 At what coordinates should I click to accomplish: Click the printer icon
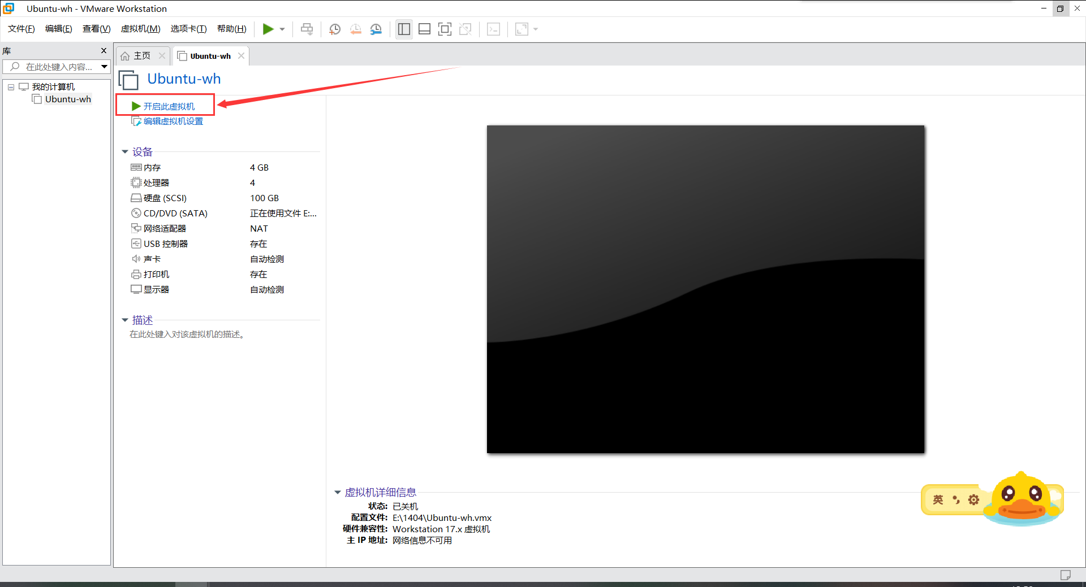point(136,274)
